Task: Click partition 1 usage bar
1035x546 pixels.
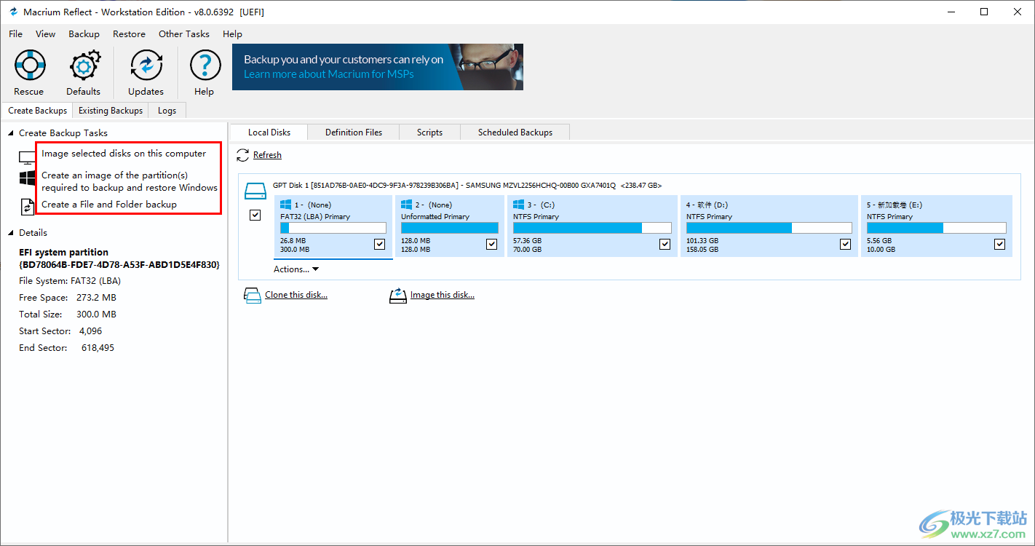Action: 333,228
